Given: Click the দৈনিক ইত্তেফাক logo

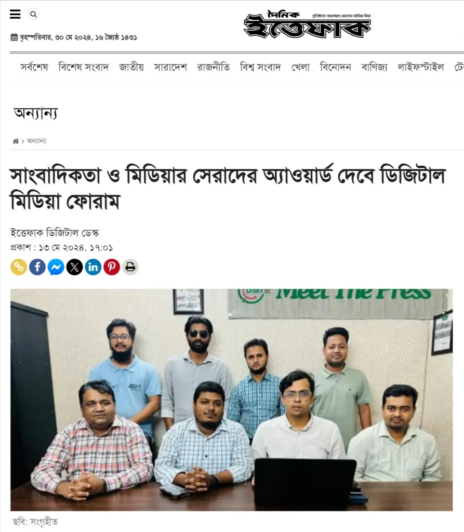Looking at the screenshot, I should coord(307,24).
